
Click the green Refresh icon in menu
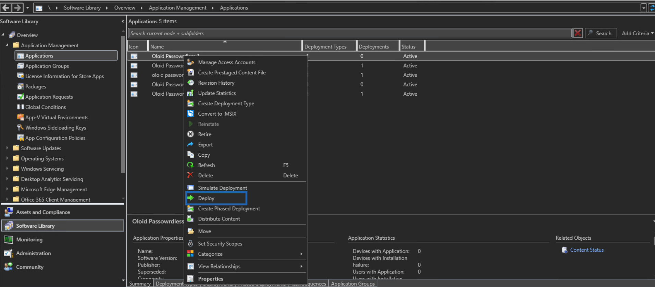[190, 165]
